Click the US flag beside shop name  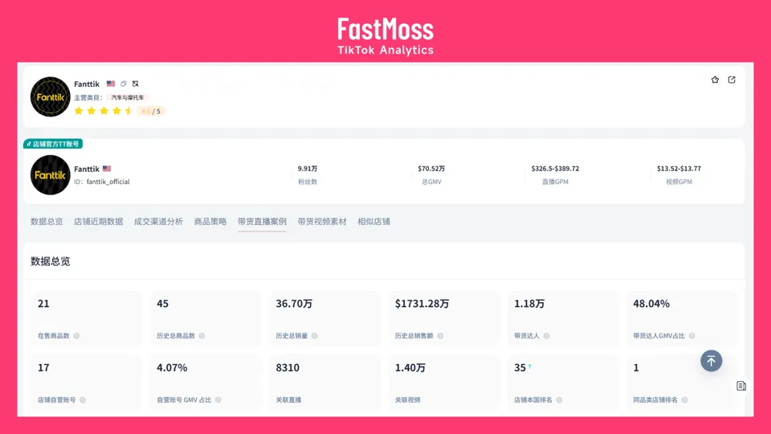111,84
